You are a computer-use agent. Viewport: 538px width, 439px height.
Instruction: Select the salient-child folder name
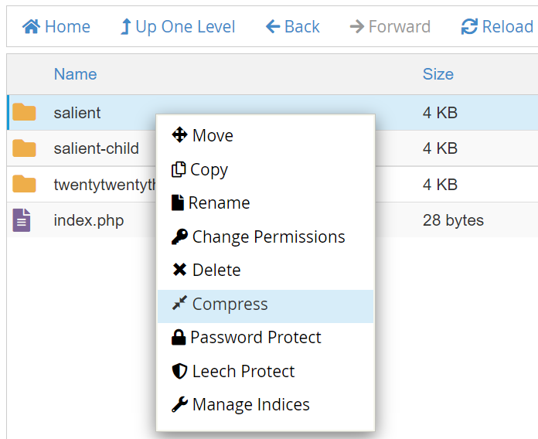tap(97, 148)
